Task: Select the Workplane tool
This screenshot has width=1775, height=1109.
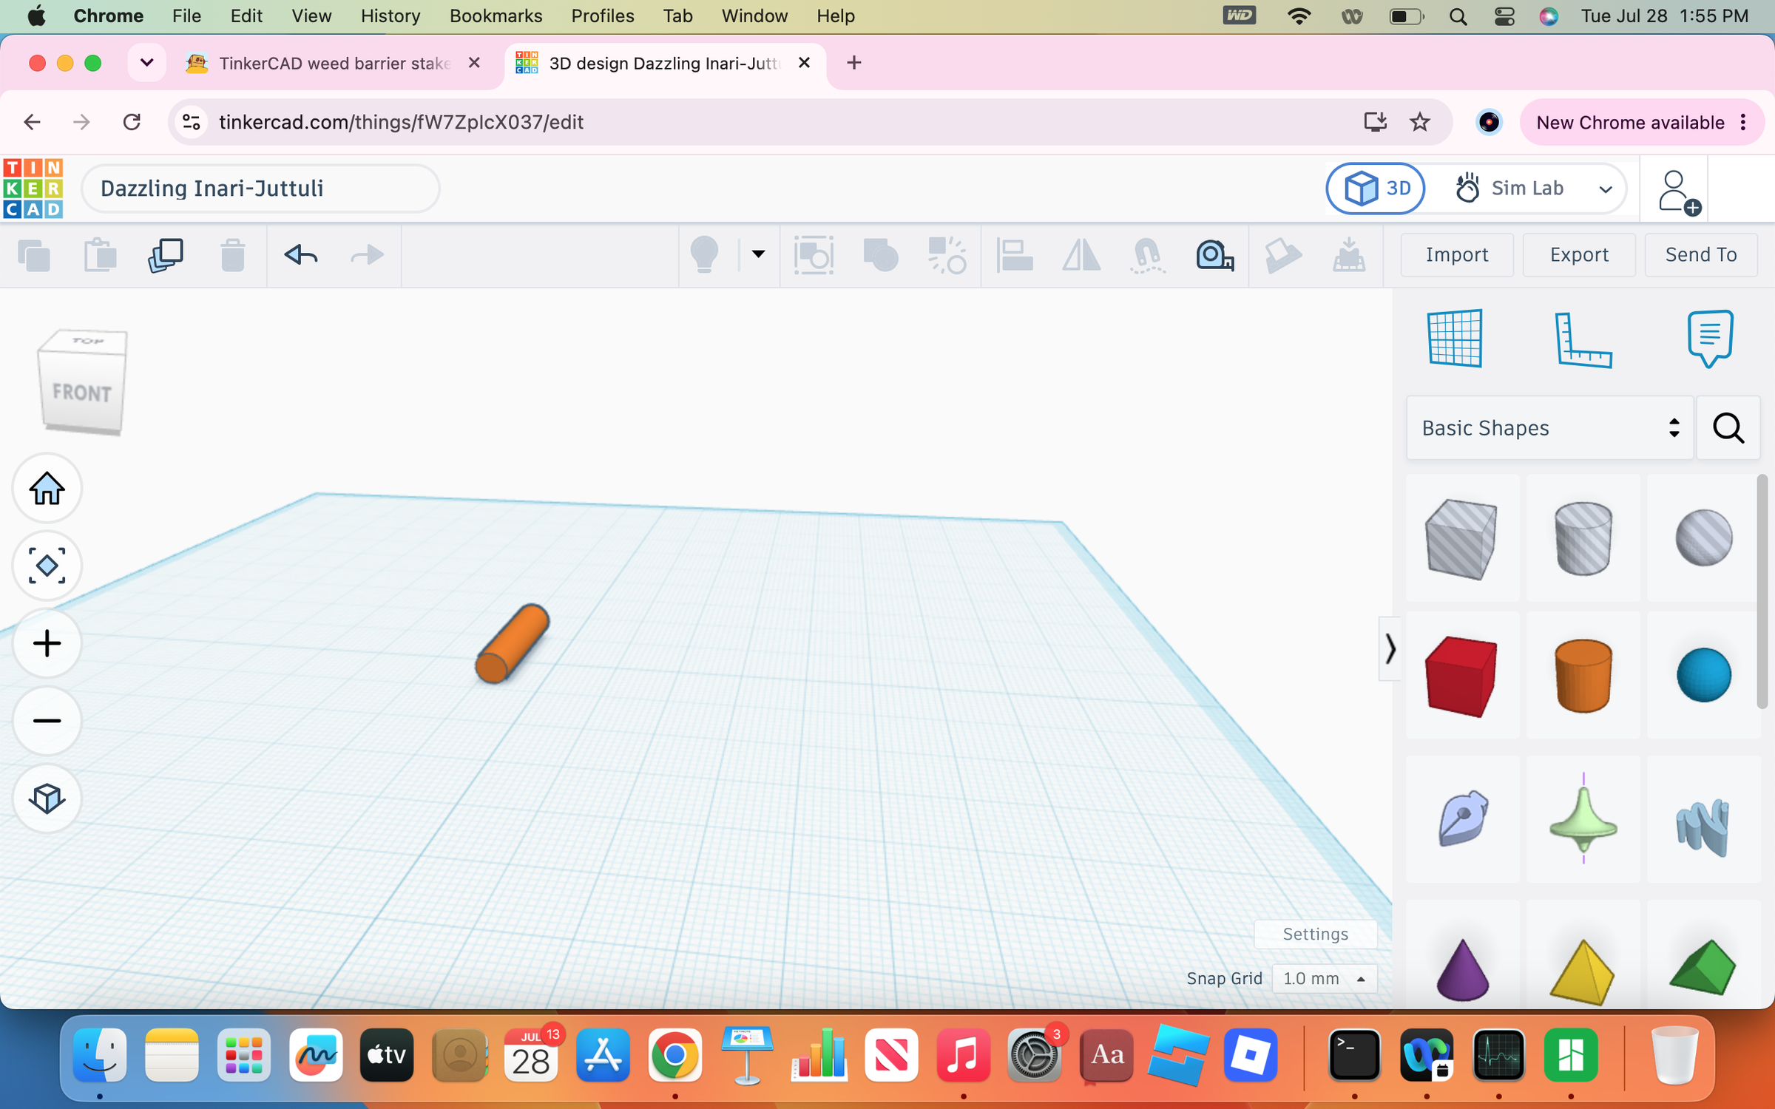Action: pyautogui.click(x=1455, y=339)
